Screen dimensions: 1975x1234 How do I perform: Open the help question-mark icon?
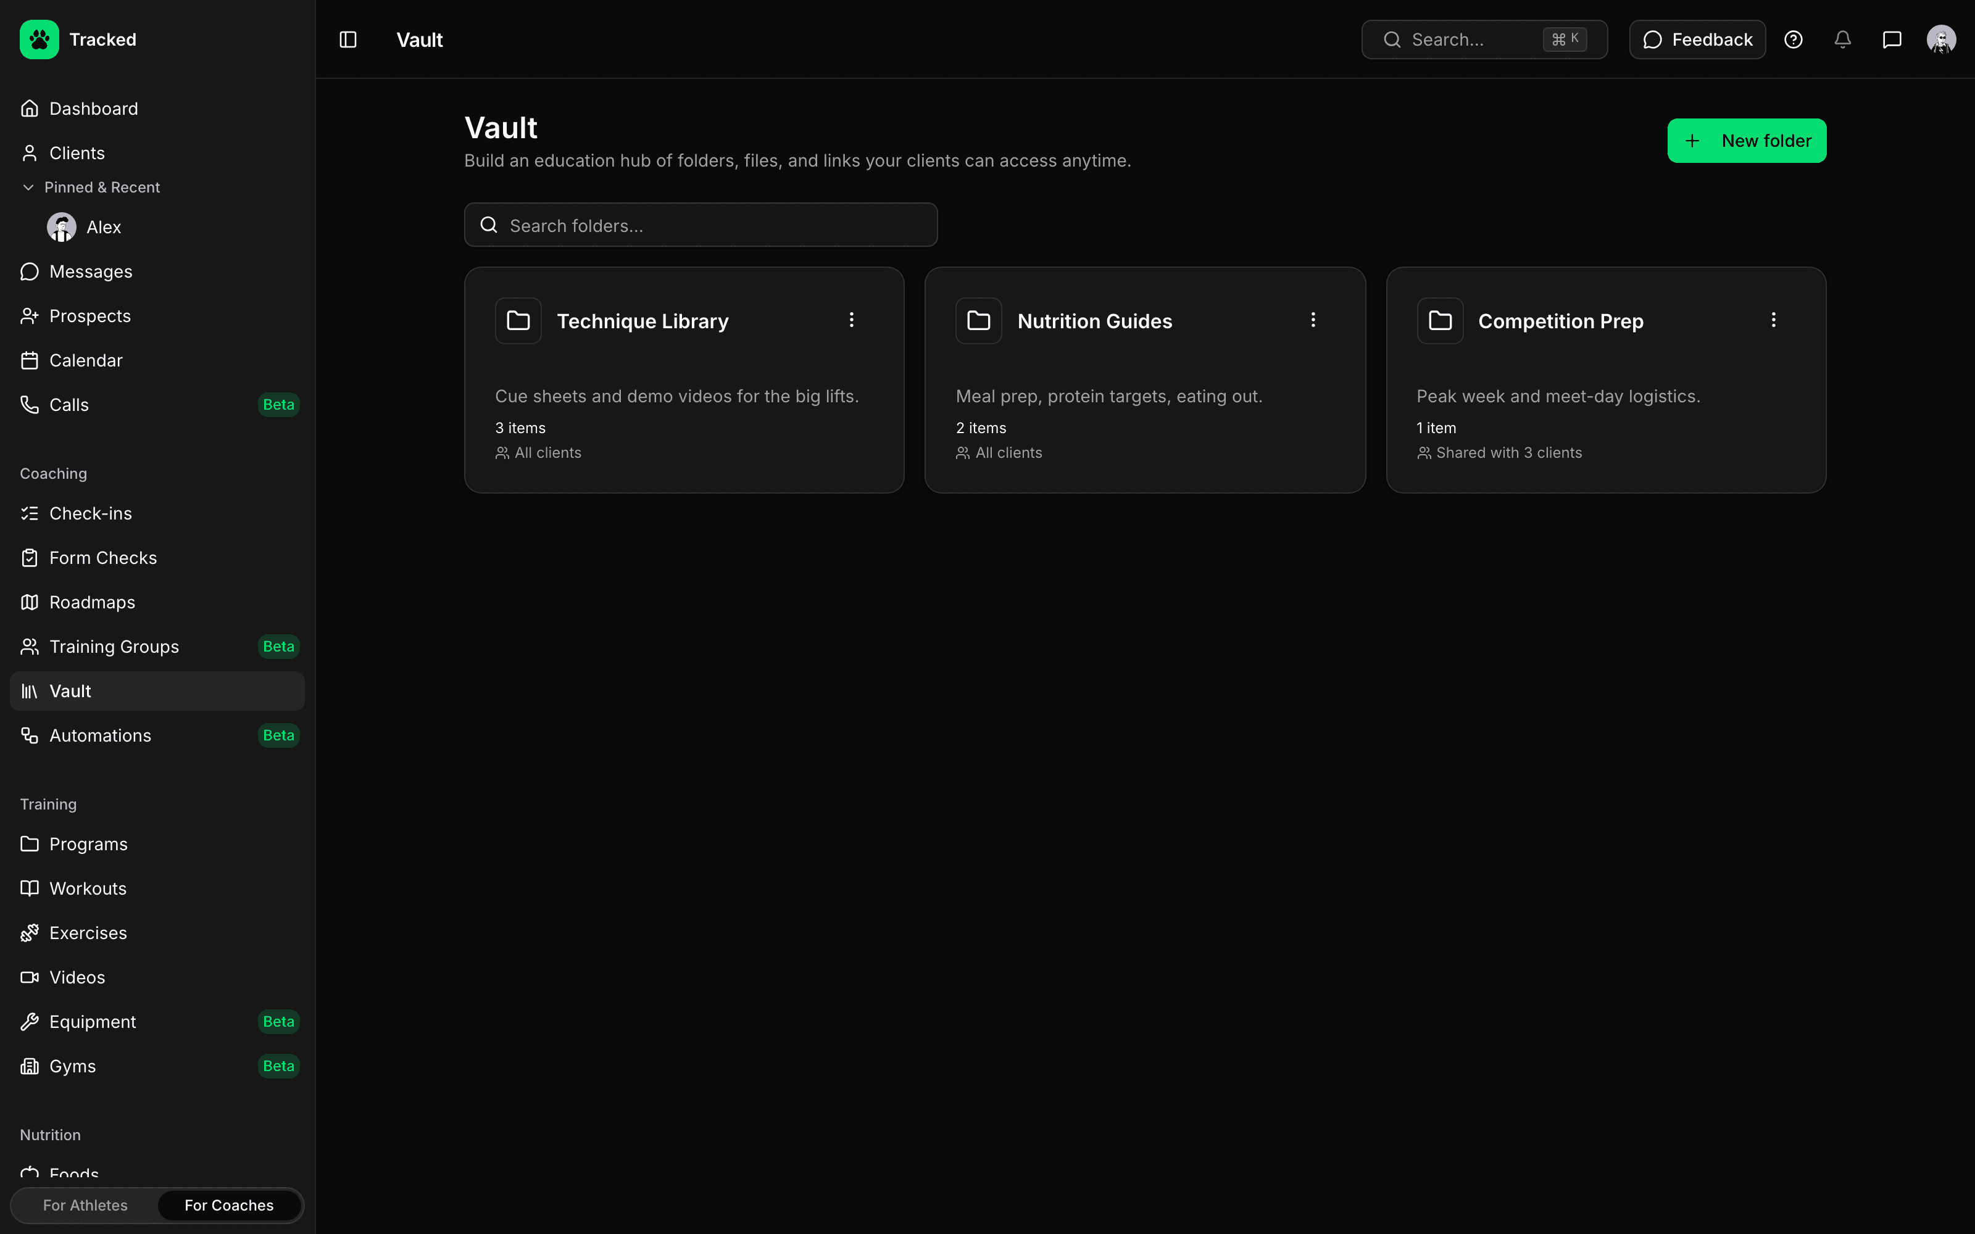(1793, 39)
